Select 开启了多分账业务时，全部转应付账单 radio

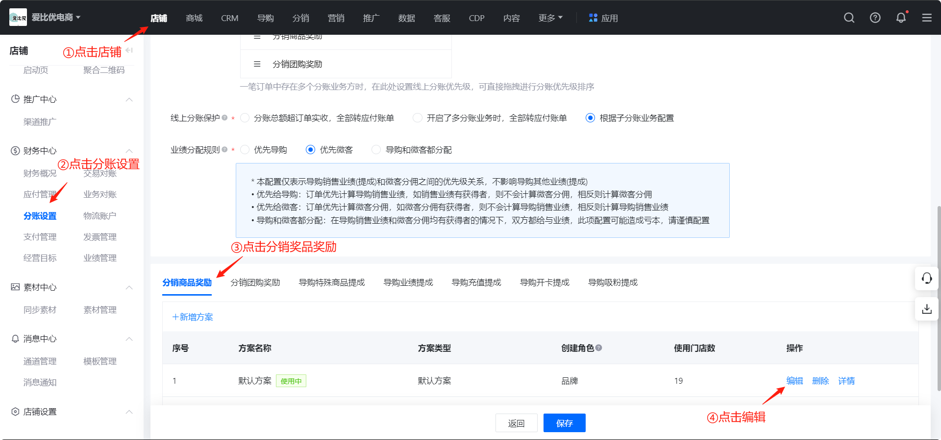click(418, 118)
